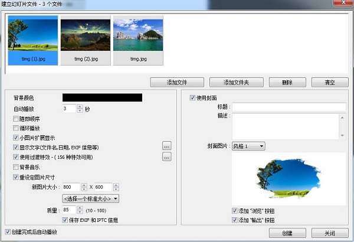Increase auto-play seconds with the up arrow
Image resolution: width=354 pixels, height=242 pixels.
point(80,106)
